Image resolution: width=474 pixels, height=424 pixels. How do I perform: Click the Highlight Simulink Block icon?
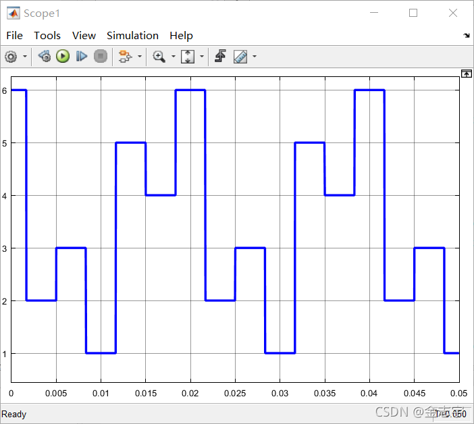click(125, 57)
